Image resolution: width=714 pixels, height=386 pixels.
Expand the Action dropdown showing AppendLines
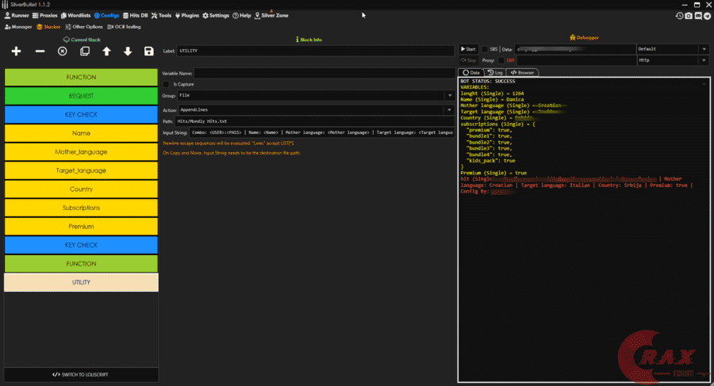click(x=449, y=109)
